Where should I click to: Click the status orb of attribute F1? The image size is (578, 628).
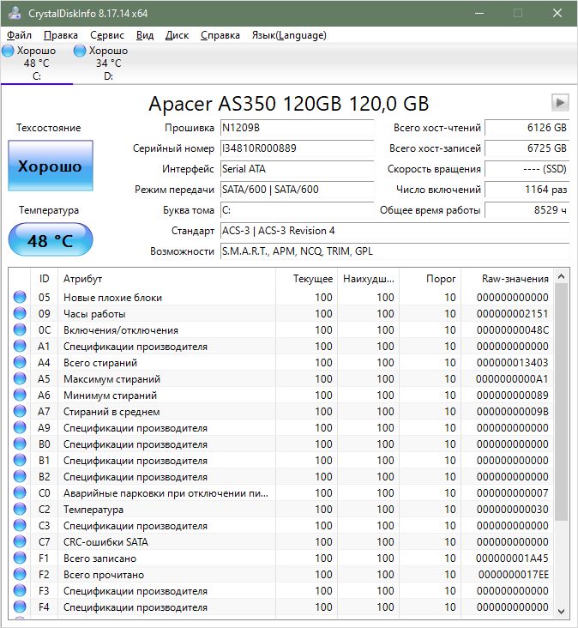(20, 558)
